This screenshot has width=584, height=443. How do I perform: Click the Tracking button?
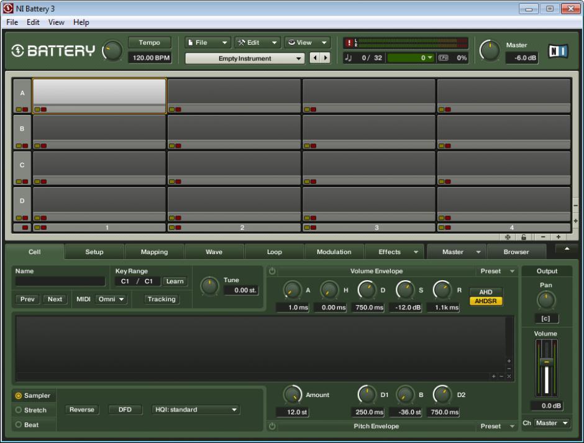[162, 299]
